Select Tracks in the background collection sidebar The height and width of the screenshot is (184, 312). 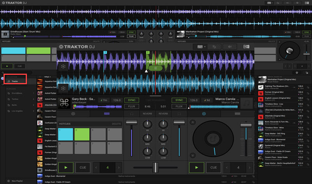(x=15, y=81)
